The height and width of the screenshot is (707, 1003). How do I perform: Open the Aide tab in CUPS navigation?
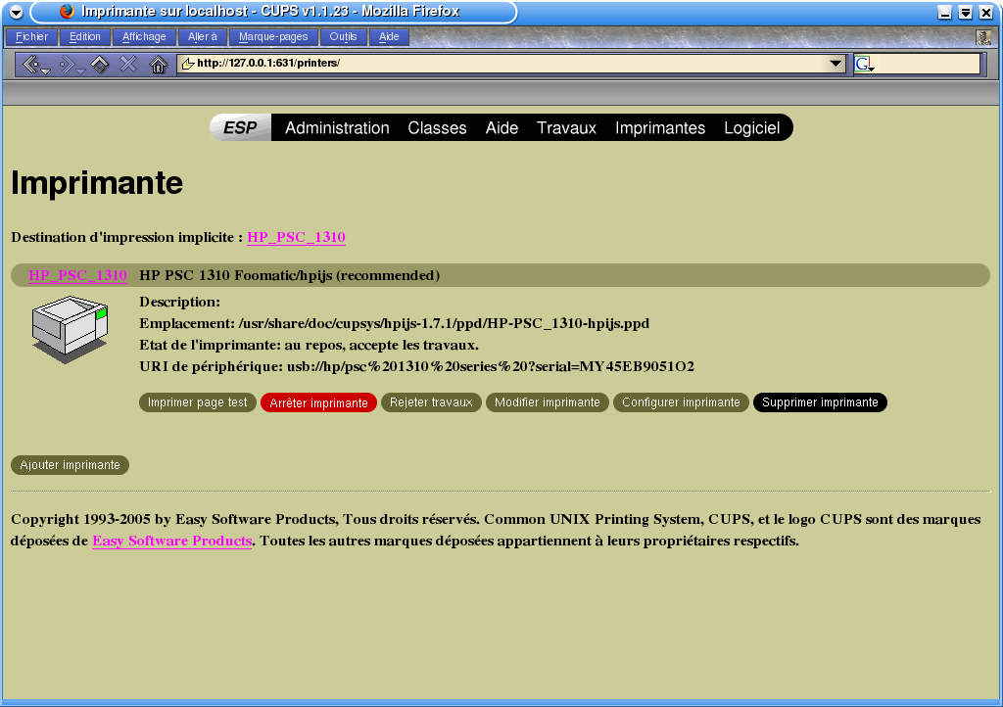click(501, 128)
